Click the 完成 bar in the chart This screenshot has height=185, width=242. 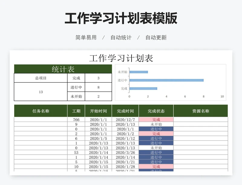tap(144, 89)
